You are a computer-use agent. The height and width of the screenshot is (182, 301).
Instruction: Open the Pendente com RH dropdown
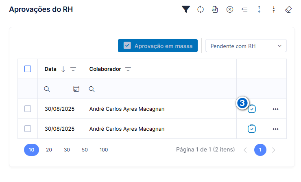click(246, 46)
